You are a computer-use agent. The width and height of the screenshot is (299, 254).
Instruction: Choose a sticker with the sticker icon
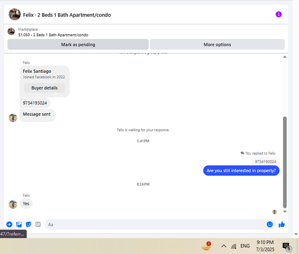[29, 225]
